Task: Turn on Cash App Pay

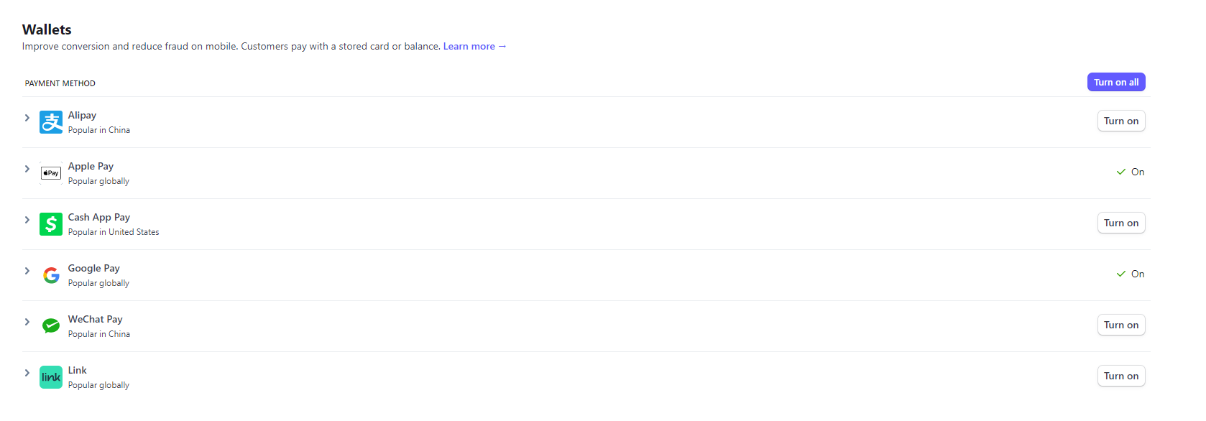Action: pyautogui.click(x=1120, y=223)
